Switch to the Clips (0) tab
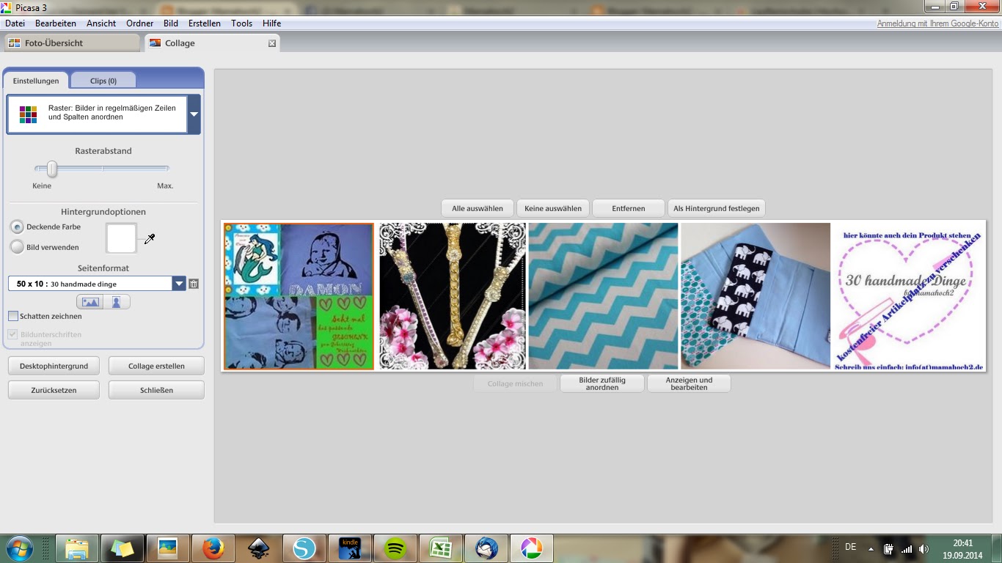The image size is (1002, 563). coord(103,81)
